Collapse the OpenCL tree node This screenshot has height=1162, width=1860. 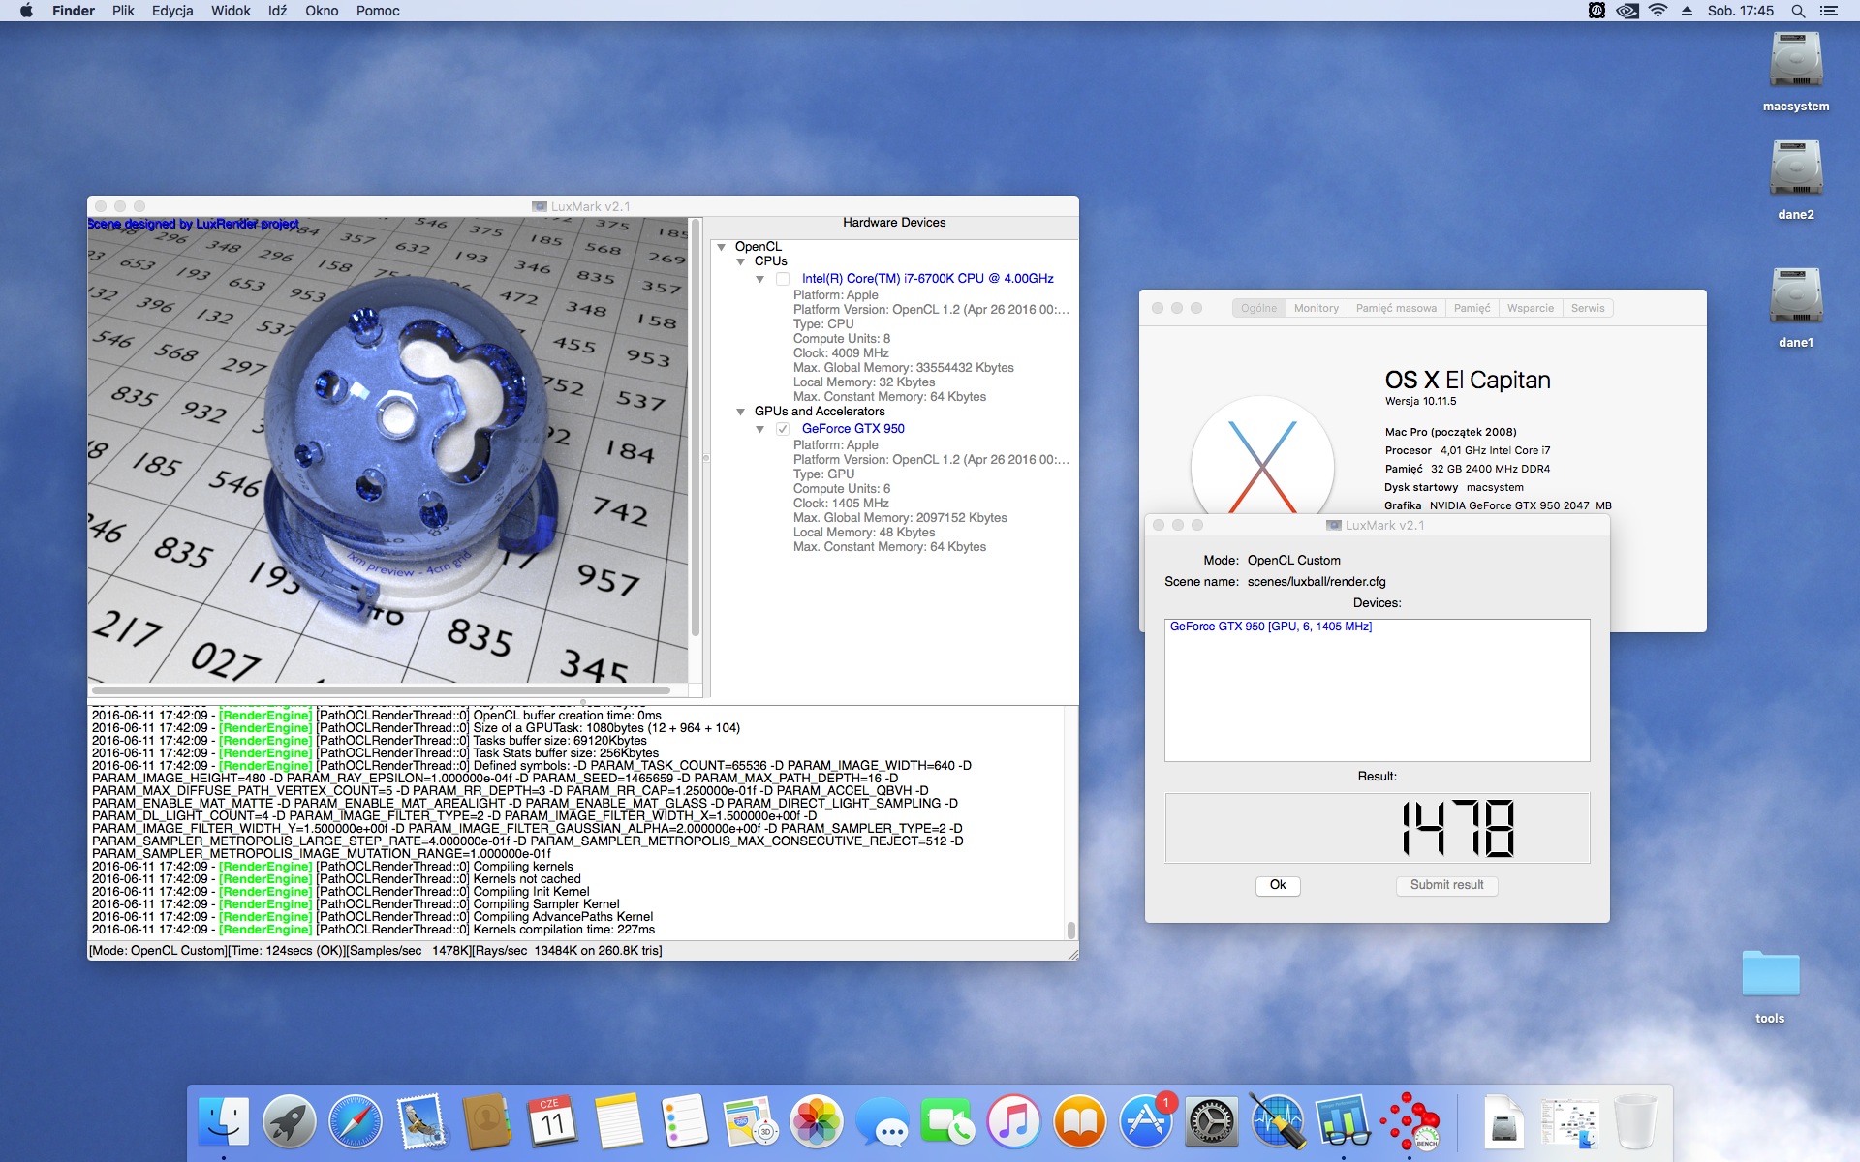point(722,248)
